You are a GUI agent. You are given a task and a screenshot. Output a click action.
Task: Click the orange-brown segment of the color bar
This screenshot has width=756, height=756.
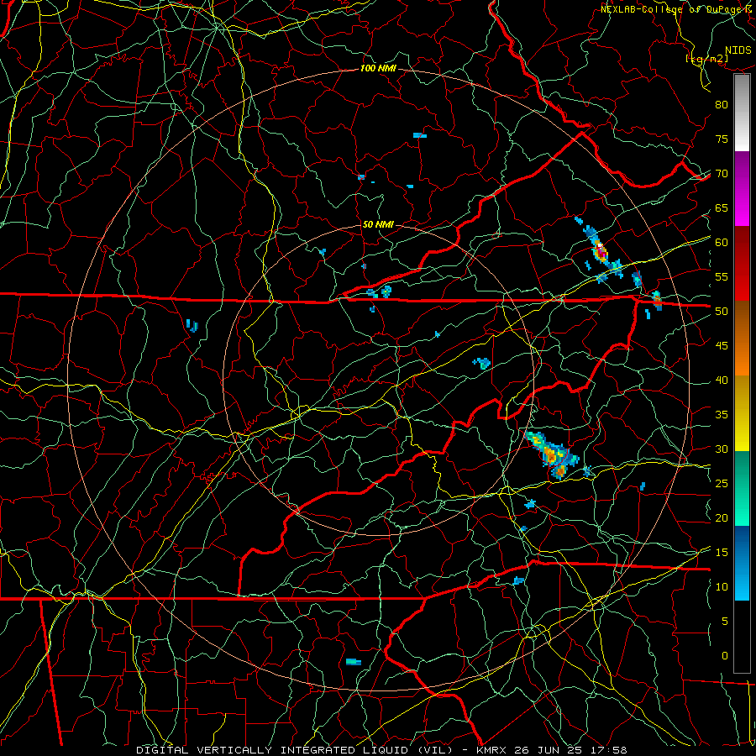pos(742,338)
